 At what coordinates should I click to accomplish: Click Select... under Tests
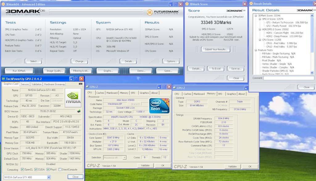(33, 61)
